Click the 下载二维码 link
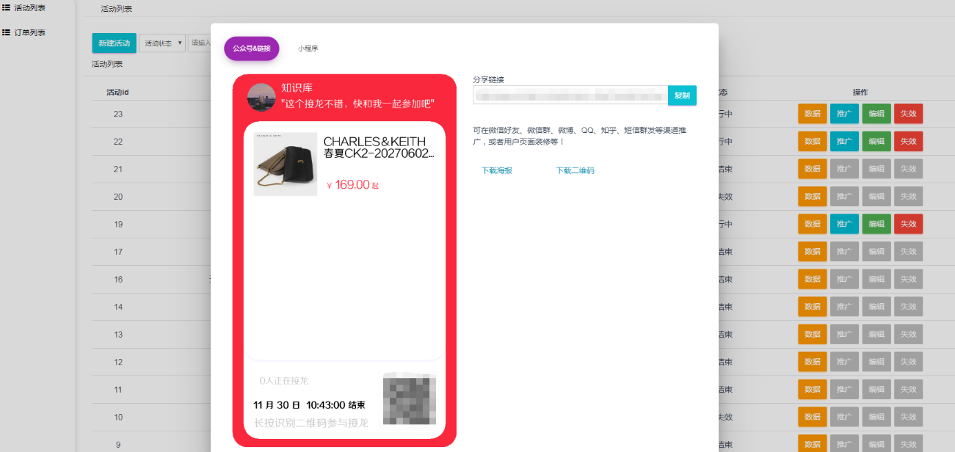Screen dimensions: 955x452 point(575,170)
